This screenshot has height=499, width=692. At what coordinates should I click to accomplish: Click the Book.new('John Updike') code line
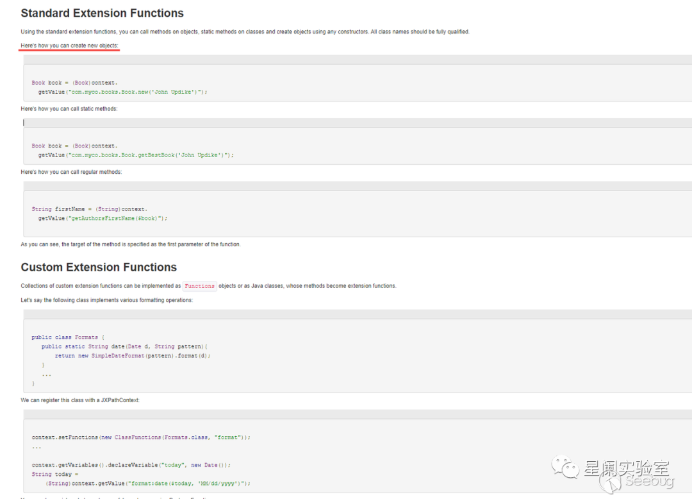click(x=122, y=92)
